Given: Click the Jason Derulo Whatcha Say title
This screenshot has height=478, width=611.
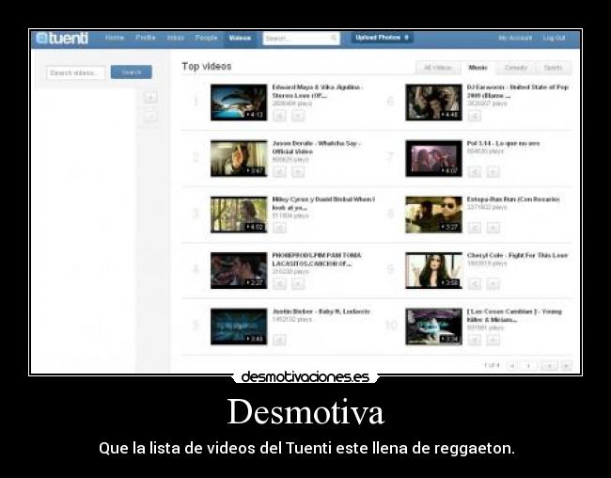Looking at the screenshot, I should coord(316,148).
